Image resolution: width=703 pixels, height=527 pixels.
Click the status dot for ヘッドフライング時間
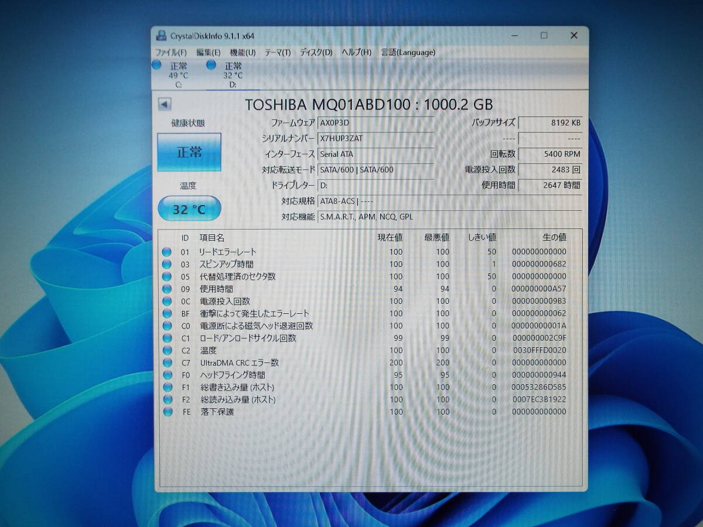click(x=168, y=375)
